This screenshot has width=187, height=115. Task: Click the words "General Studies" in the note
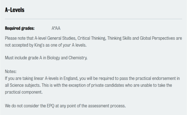[x=61, y=38]
